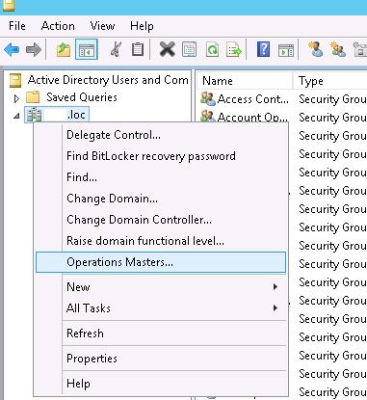Collapse the .loc domain node

(16, 116)
